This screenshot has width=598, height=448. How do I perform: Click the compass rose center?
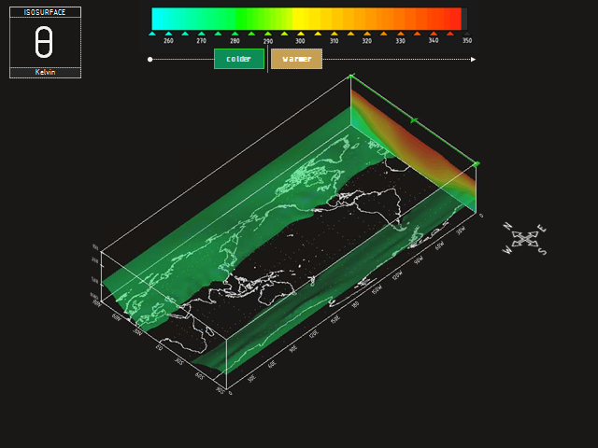tap(526, 239)
